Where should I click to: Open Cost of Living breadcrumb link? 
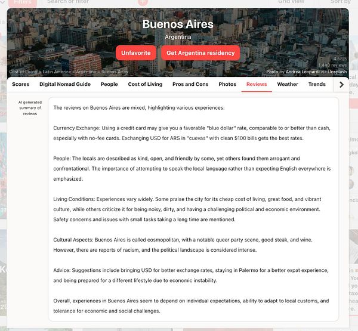tap(23, 72)
